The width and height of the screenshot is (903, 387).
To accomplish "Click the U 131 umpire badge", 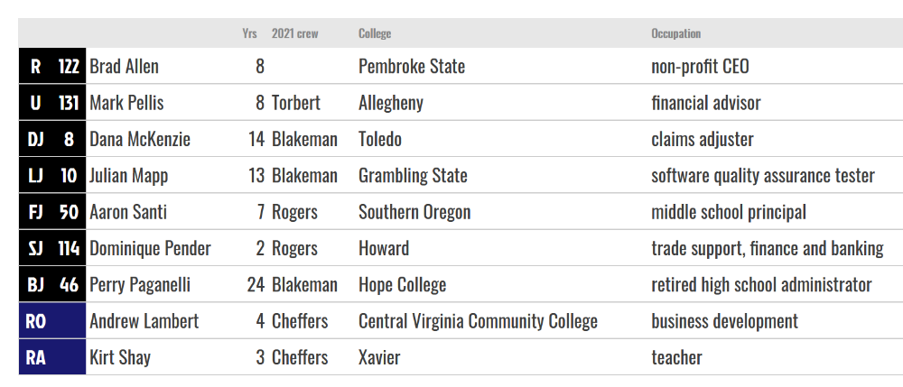I will coord(52,102).
